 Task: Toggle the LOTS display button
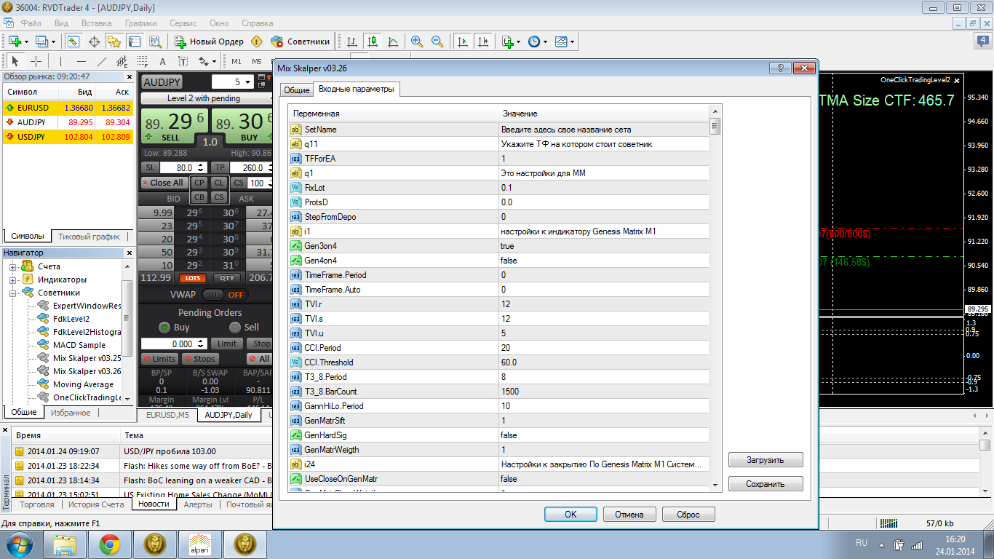193,277
